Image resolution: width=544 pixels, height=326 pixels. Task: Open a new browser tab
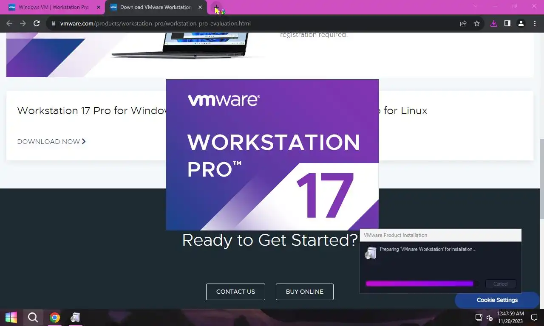(216, 7)
